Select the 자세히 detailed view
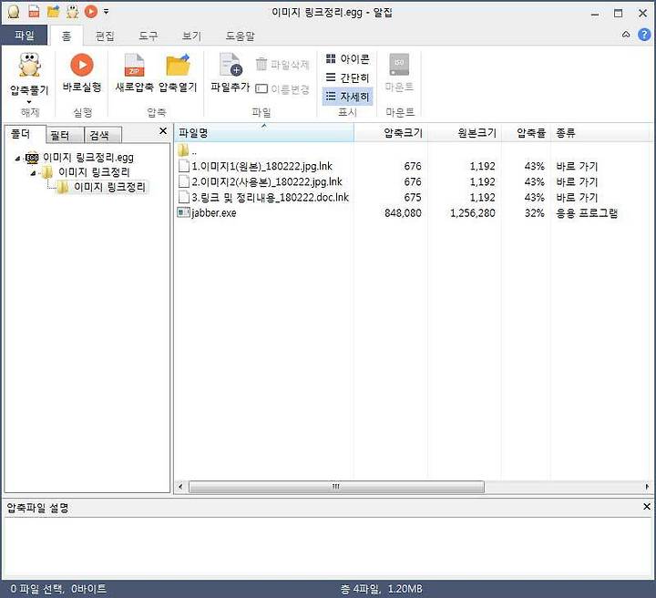 348,97
